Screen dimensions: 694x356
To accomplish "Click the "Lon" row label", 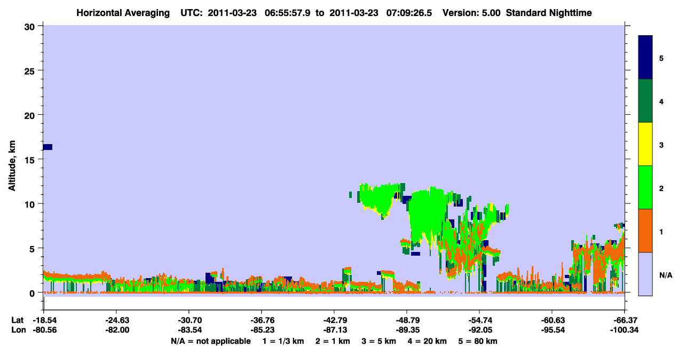I will coord(18,330).
